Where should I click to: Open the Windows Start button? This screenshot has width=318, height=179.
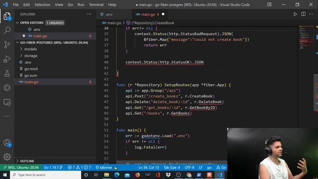point(5,175)
